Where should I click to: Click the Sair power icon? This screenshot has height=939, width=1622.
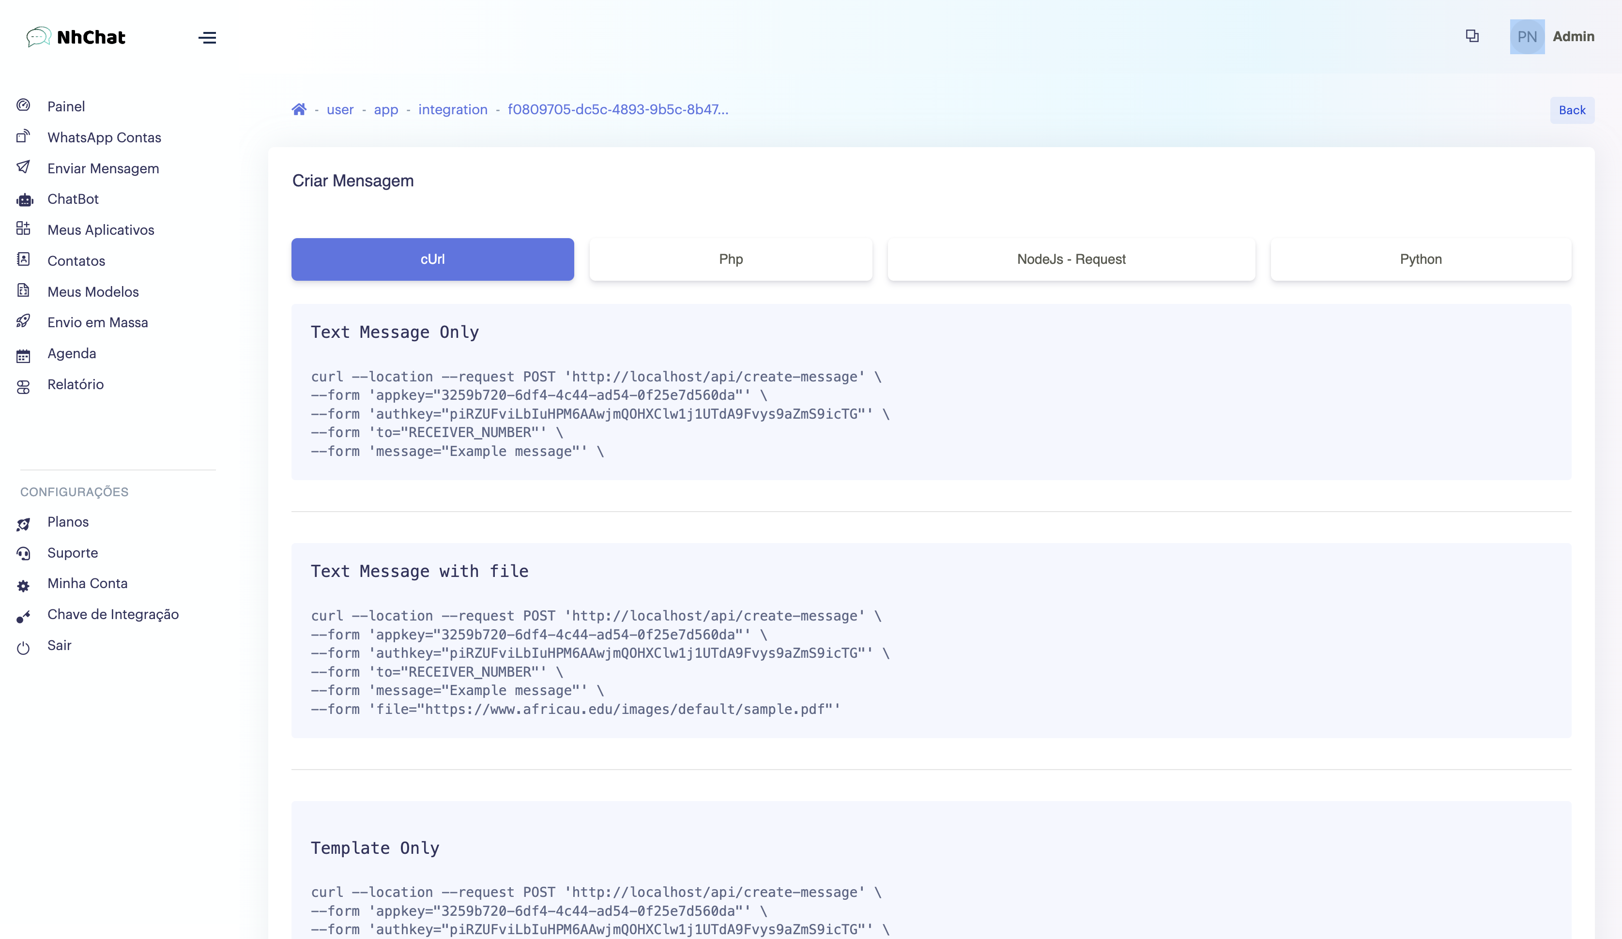click(x=23, y=648)
